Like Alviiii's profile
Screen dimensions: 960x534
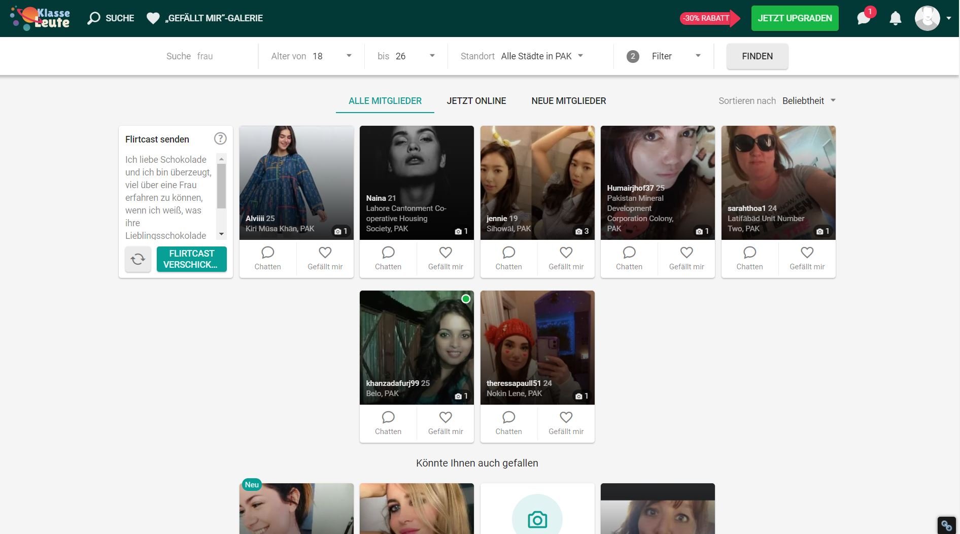tap(325, 259)
